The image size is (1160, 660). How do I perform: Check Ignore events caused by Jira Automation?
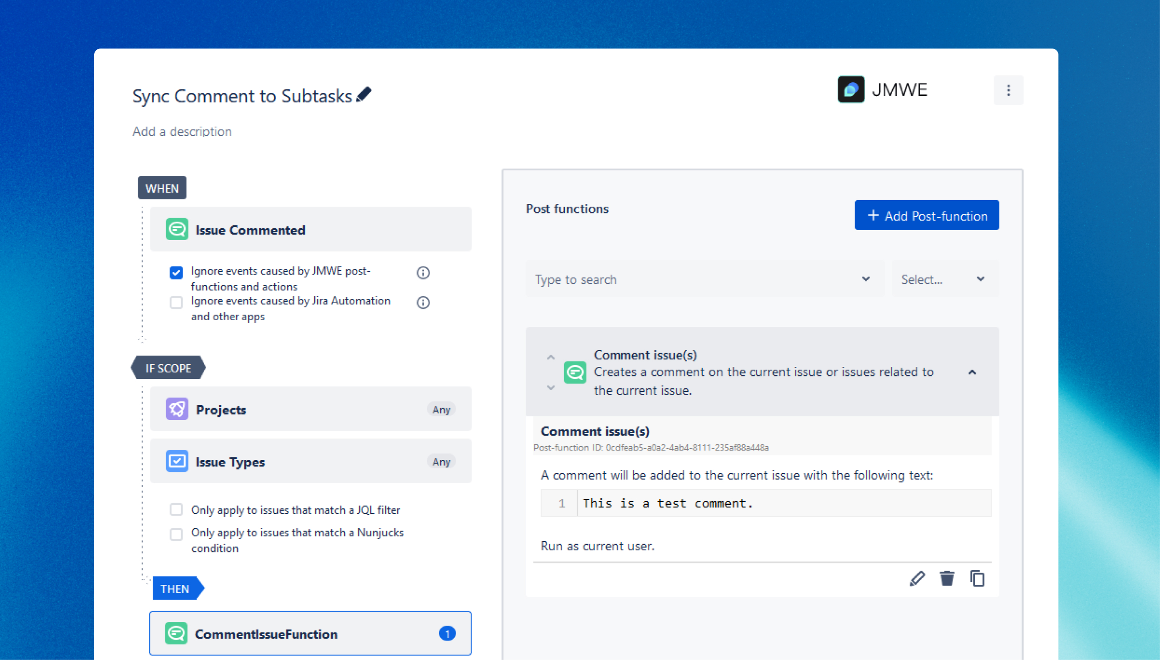176,302
